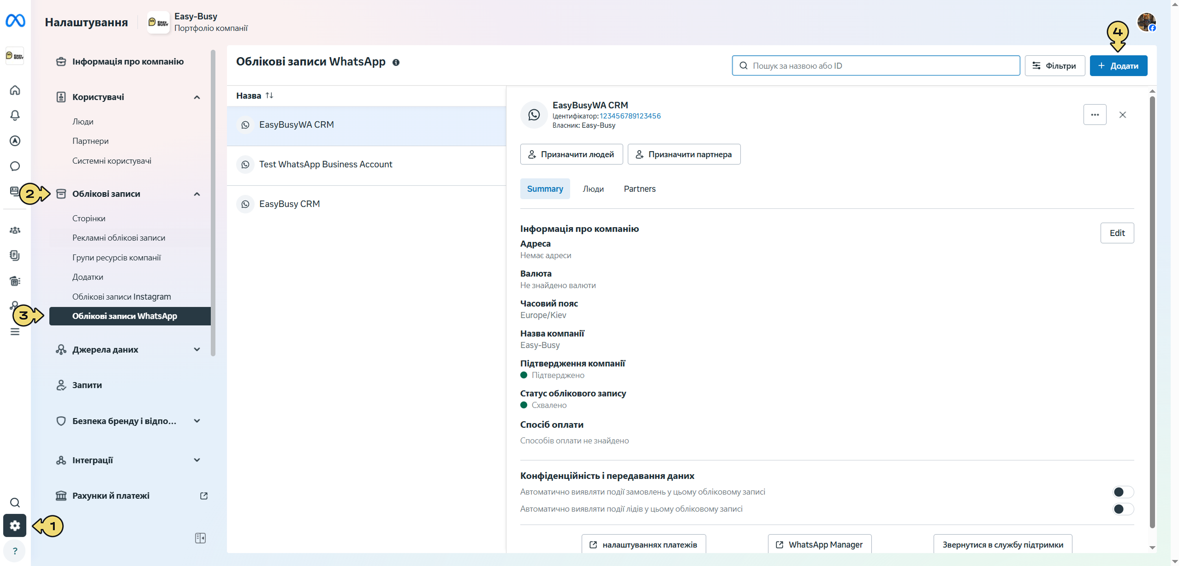The height and width of the screenshot is (566, 1179).
Task: Open the documents icon in left rail
Action: [x=15, y=255]
